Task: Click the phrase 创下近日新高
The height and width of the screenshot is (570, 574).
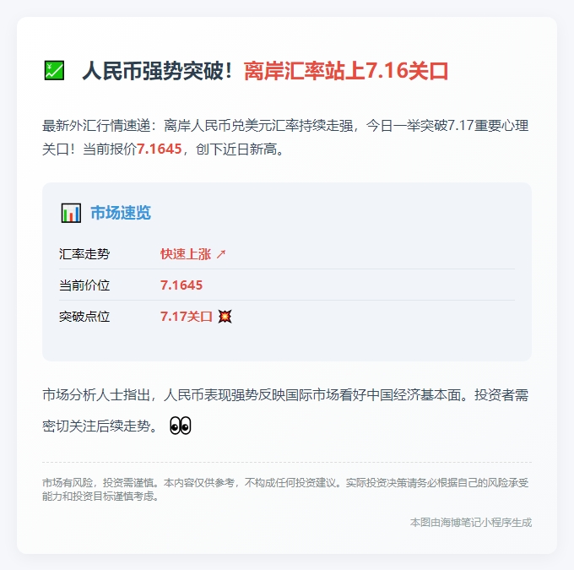Action: [236, 149]
